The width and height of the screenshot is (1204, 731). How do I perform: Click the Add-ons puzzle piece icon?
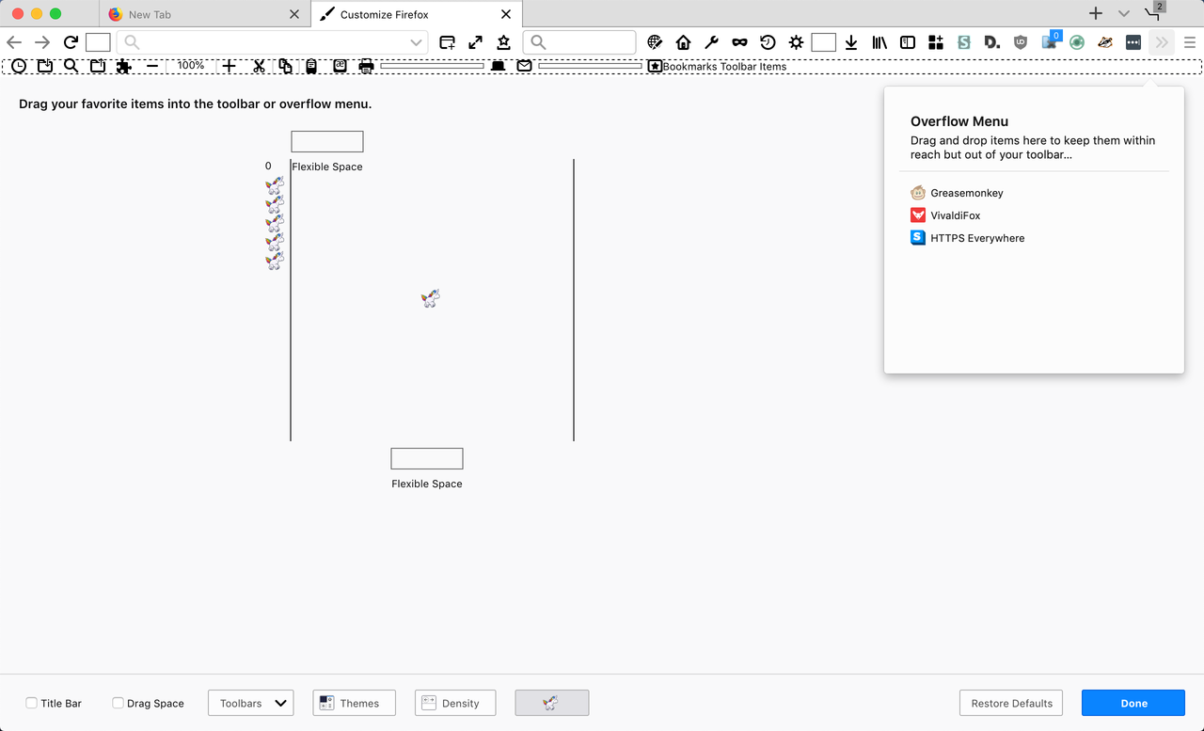point(124,66)
